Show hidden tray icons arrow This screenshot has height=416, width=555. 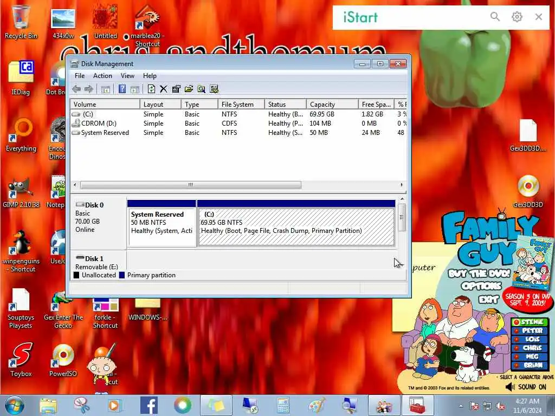point(461,406)
